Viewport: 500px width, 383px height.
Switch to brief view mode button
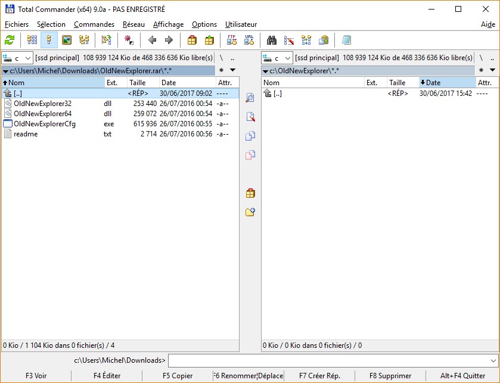[x=32, y=40]
